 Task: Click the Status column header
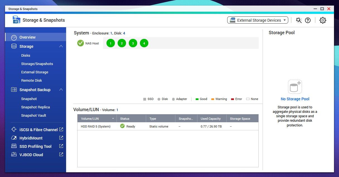click(x=131, y=119)
